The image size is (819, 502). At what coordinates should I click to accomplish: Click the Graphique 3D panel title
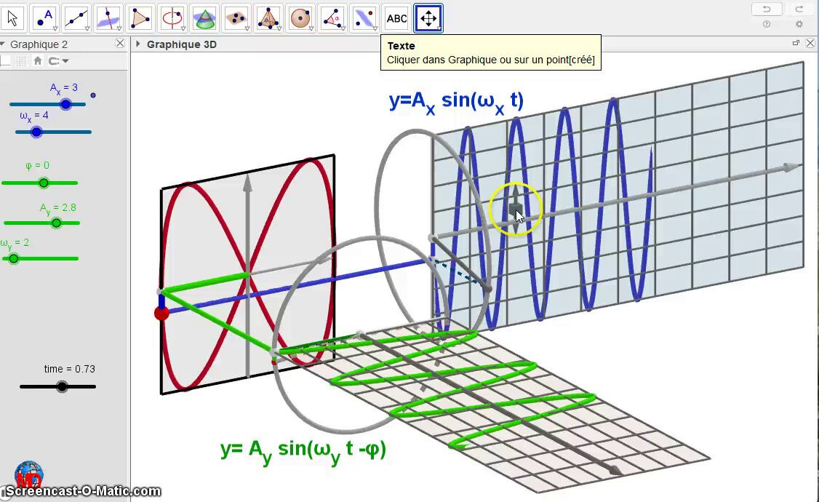pos(182,44)
